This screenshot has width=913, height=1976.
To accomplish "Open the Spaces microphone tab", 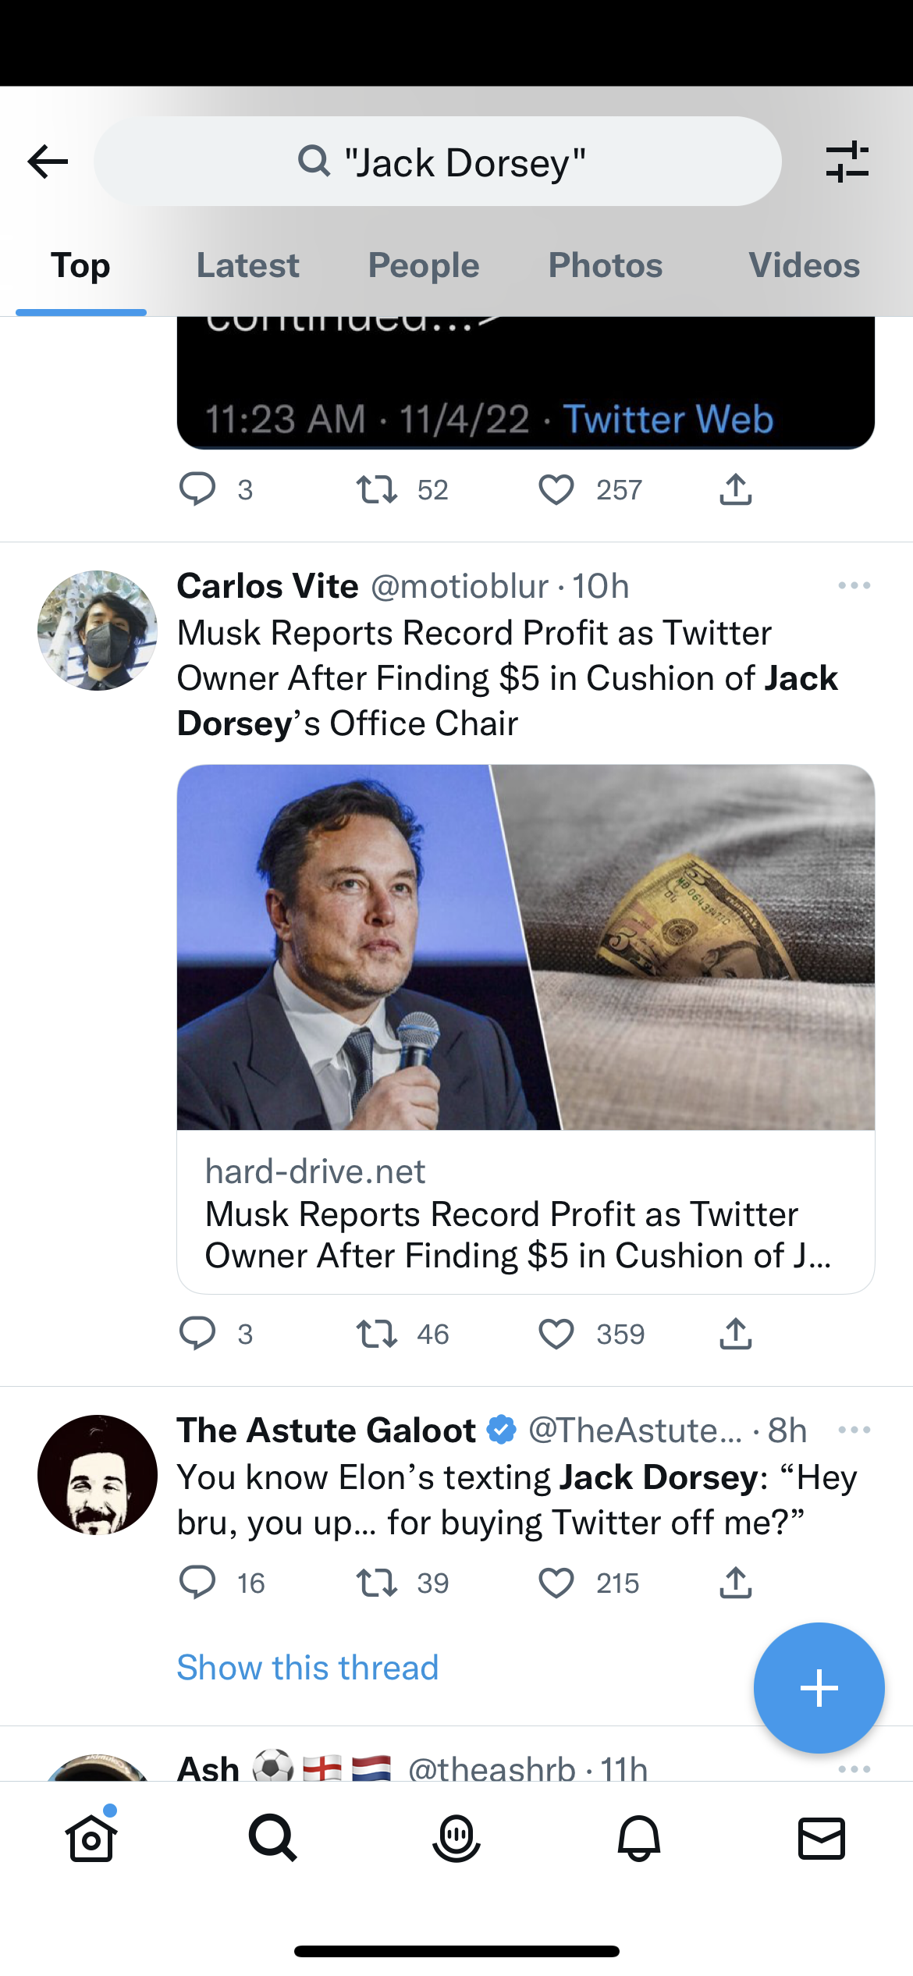I will pos(456,1838).
